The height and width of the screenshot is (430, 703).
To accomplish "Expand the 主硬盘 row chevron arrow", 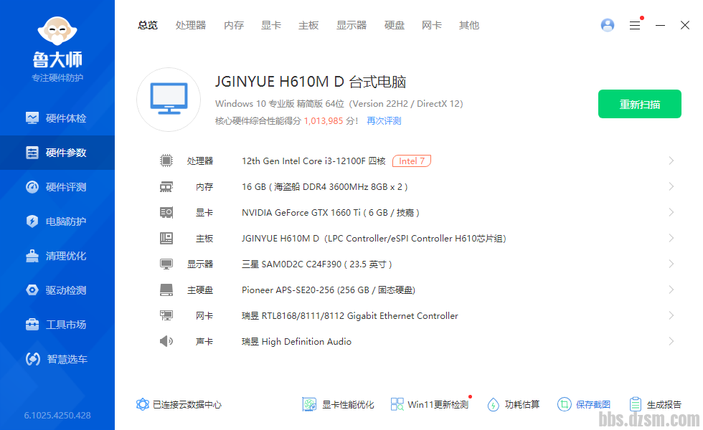I will tap(671, 290).
